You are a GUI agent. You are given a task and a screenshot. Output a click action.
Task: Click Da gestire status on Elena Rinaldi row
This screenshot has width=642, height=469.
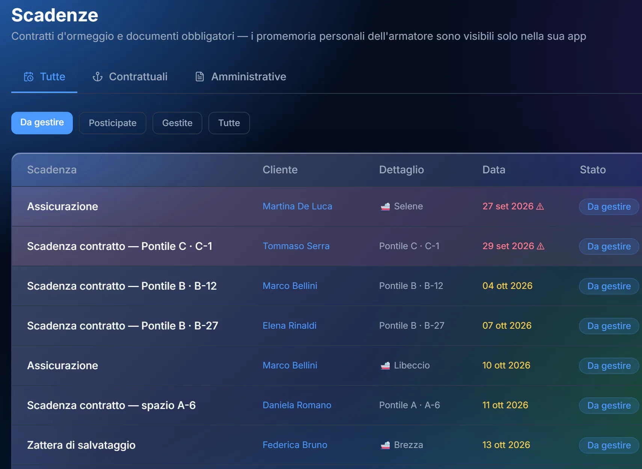point(609,326)
